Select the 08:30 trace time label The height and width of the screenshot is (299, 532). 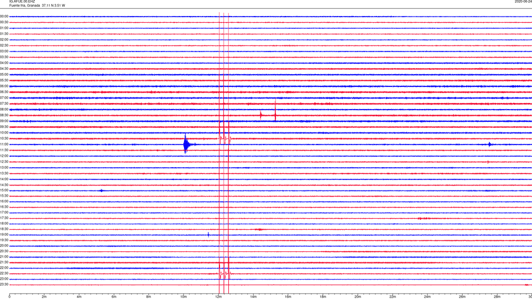4,115
